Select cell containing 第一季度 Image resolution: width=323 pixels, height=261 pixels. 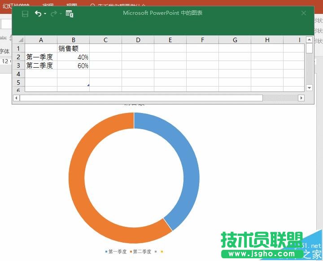point(41,57)
